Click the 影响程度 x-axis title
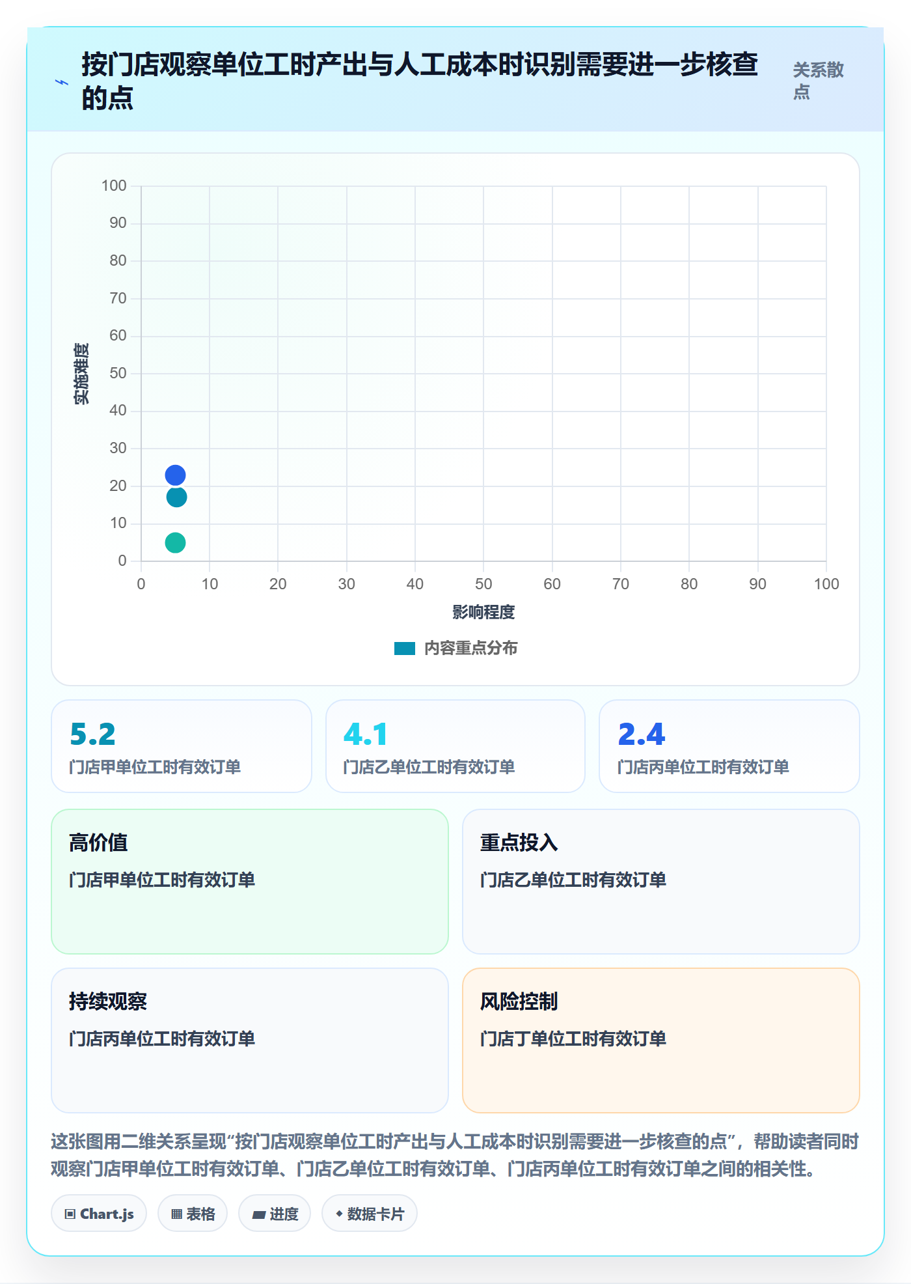 point(483,612)
